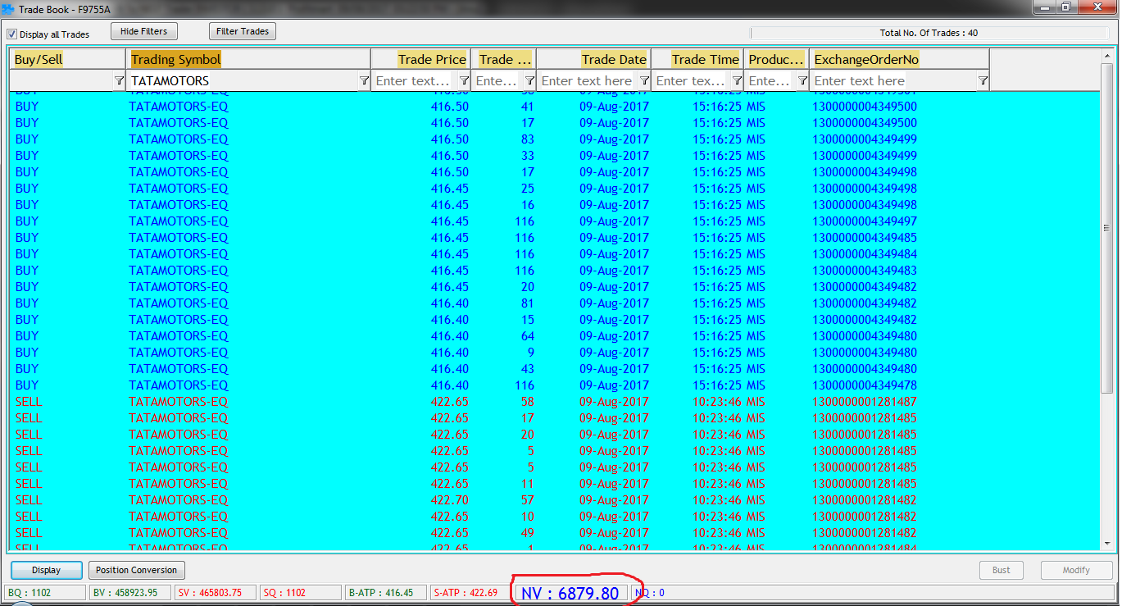Image resolution: width=1131 pixels, height=606 pixels.
Task: Click the Bust button
Action: pyautogui.click(x=1002, y=570)
